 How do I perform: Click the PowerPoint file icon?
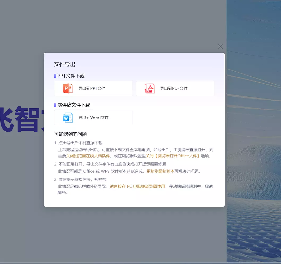pos(68,88)
